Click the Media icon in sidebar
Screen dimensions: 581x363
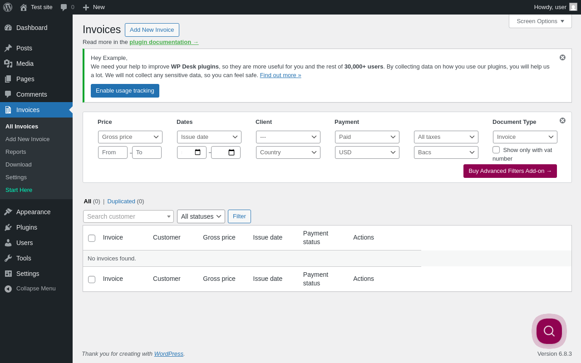(x=8, y=64)
